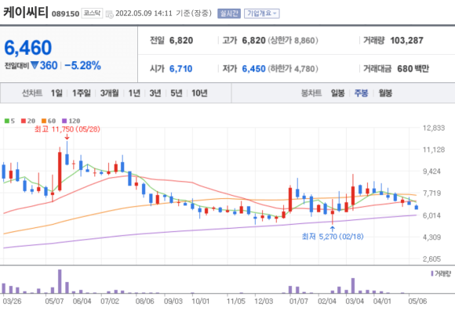Click the 03/26 date axis label
This screenshot has width=455, height=311.
[x=12, y=301]
